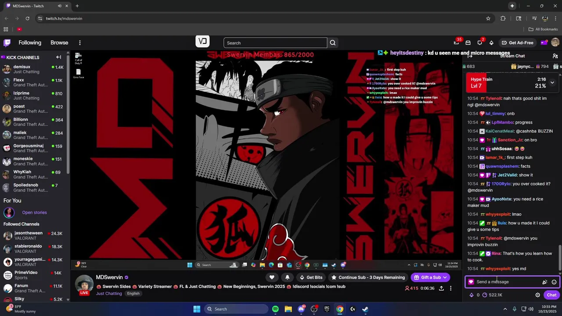Open the All Bookmarks folder
This screenshot has width=562, height=316.
pos(543,29)
